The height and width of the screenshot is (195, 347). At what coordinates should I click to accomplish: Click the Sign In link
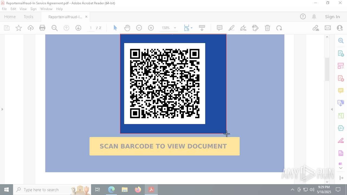click(x=332, y=17)
